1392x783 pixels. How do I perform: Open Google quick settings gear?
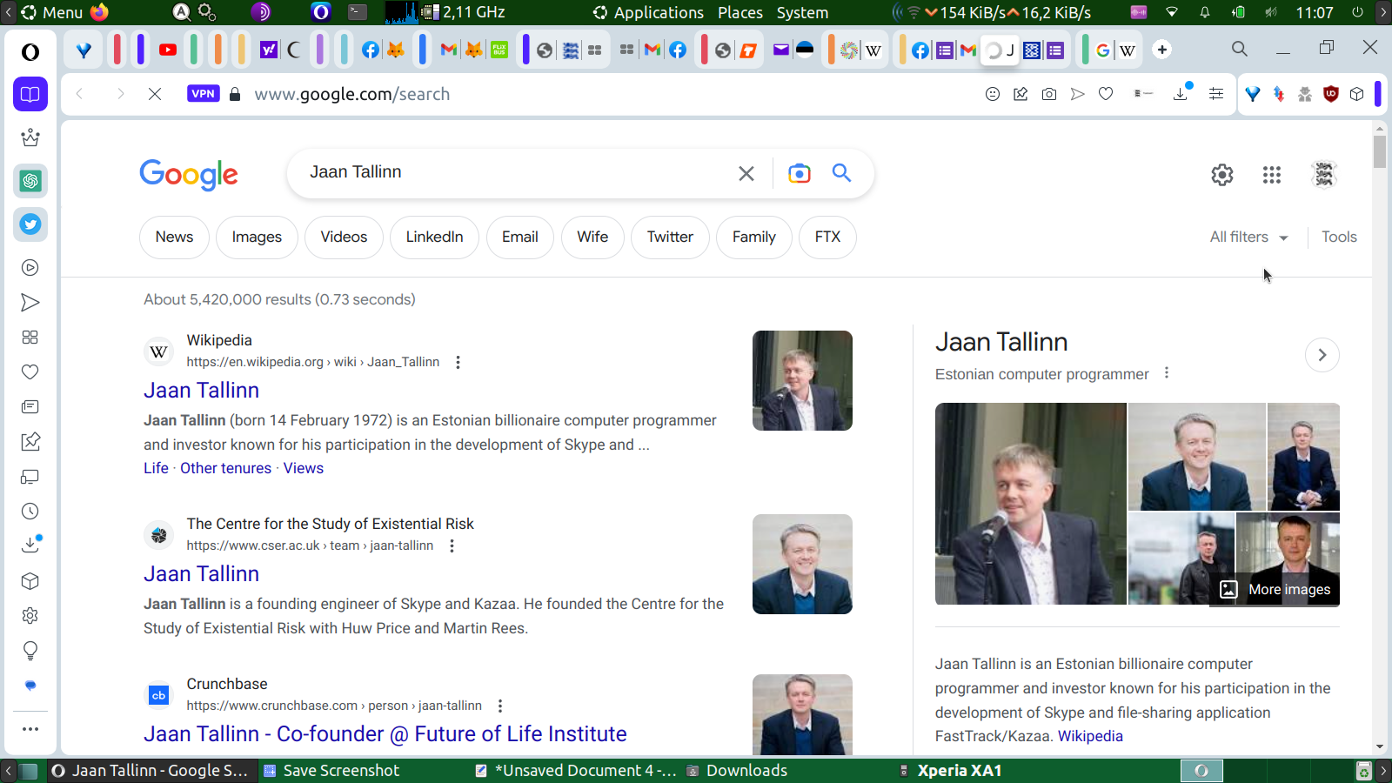click(1222, 175)
